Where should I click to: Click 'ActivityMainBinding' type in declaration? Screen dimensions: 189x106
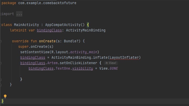[x=86, y=30]
